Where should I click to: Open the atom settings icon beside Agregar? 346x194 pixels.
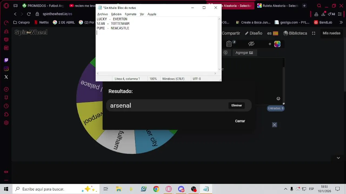pos(225,53)
